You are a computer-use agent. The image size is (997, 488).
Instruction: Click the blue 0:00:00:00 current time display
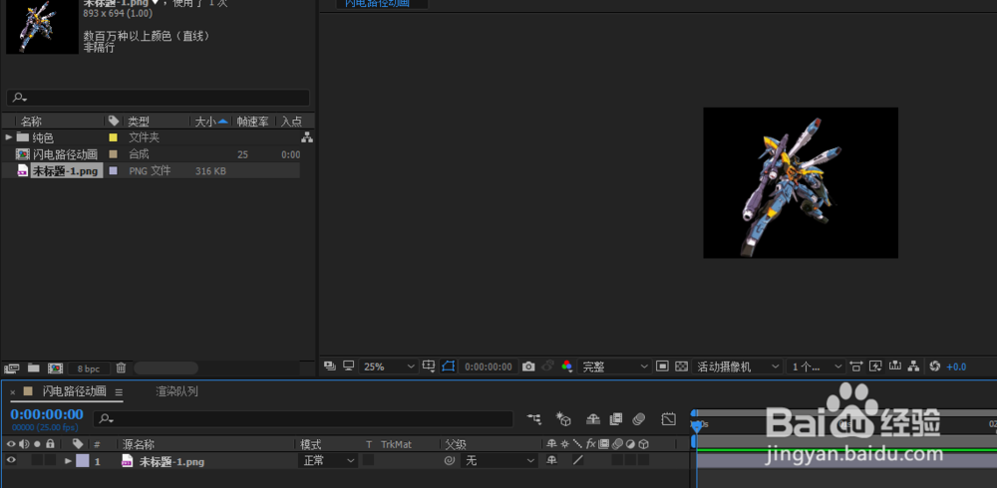click(47, 414)
